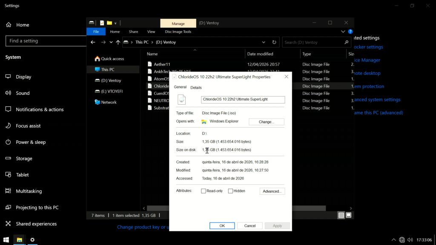
Task: Tick the Hidden attribute checkbox
Action: 230,191
